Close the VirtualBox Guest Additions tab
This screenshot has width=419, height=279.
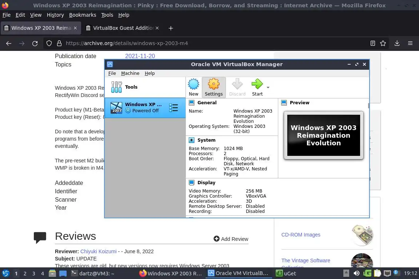157,28
